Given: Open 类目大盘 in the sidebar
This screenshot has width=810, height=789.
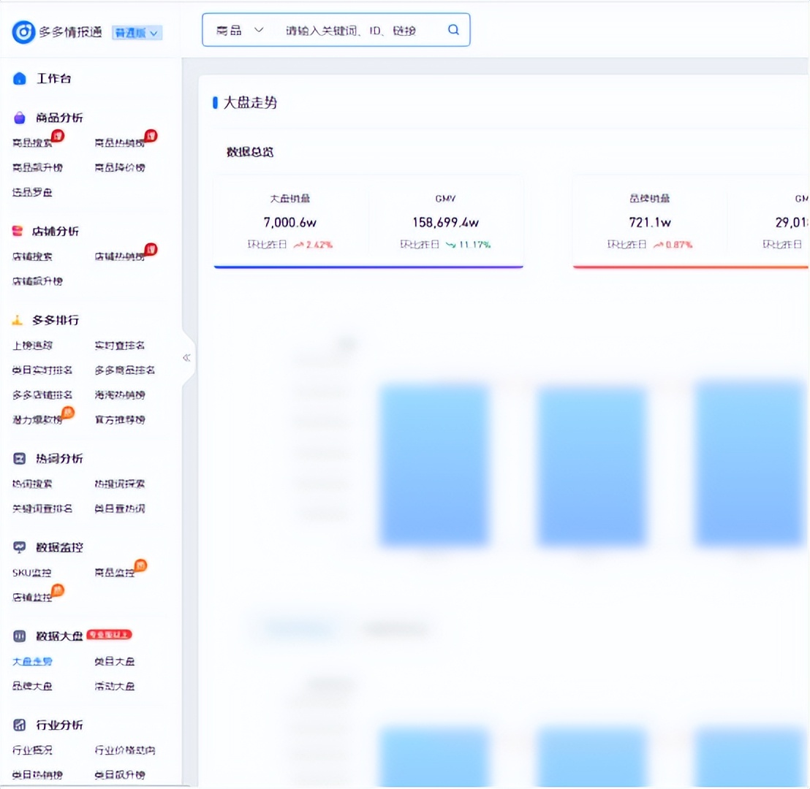Looking at the screenshot, I should pyautogui.click(x=115, y=662).
